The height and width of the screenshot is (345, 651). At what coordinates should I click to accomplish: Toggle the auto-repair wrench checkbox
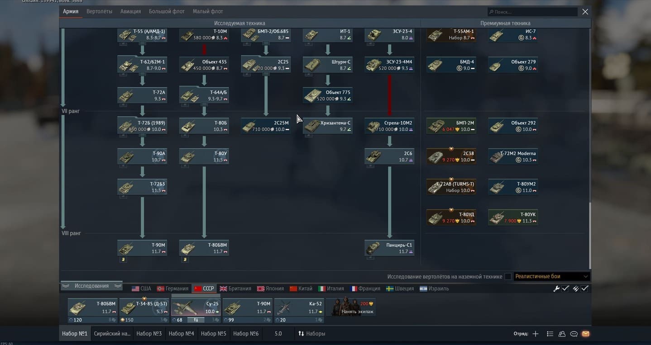565,288
